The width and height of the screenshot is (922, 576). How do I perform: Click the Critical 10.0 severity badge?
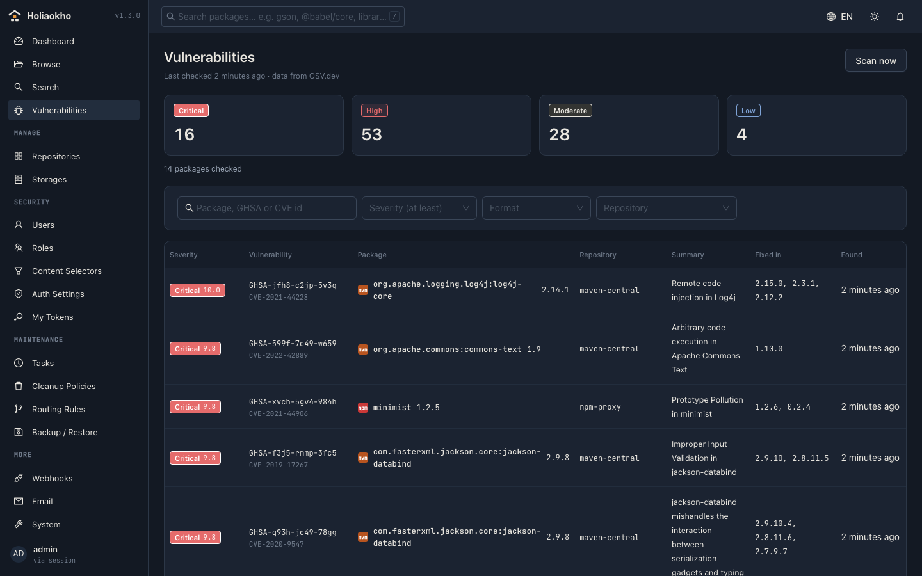tap(197, 290)
